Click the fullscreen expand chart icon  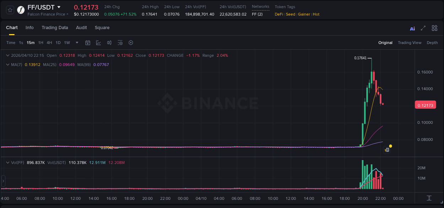coord(423,28)
